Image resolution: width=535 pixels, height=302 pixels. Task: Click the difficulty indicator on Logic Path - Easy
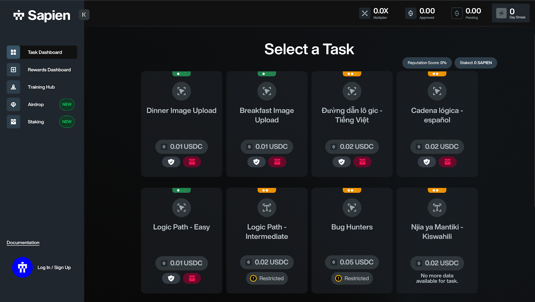coord(182,190)
